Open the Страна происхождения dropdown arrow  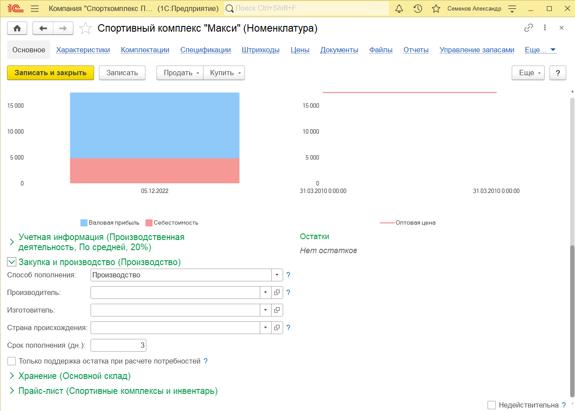tap(266, 327)
